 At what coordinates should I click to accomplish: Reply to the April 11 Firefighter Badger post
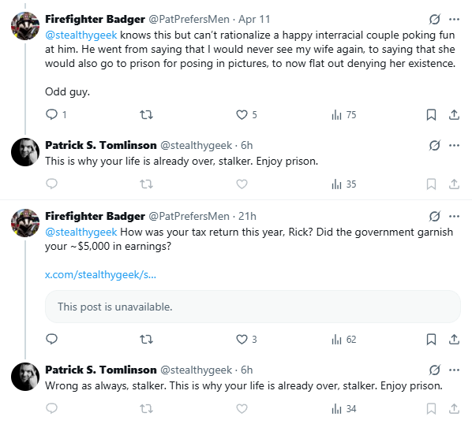[x=52, y=114]
